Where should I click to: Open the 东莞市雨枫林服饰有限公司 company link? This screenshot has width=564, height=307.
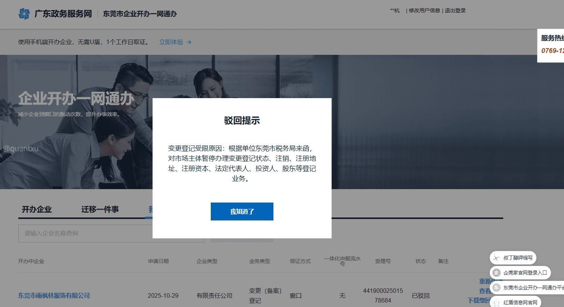tap(54, 295)
